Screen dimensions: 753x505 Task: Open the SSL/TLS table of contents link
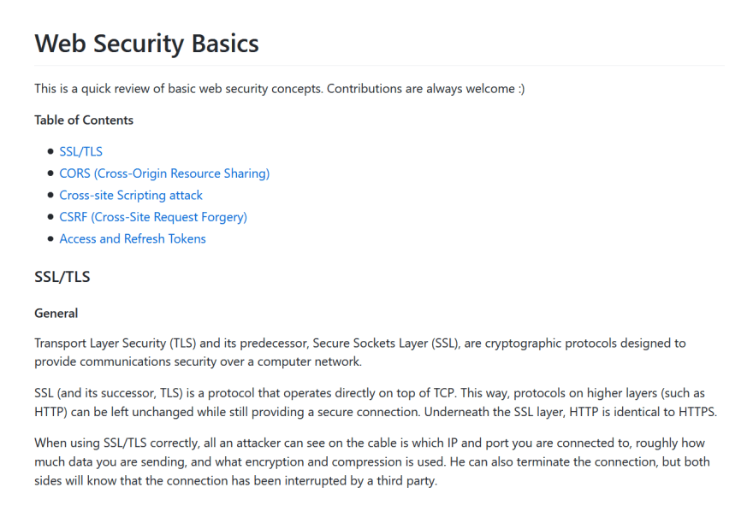(x=80, y=151)
